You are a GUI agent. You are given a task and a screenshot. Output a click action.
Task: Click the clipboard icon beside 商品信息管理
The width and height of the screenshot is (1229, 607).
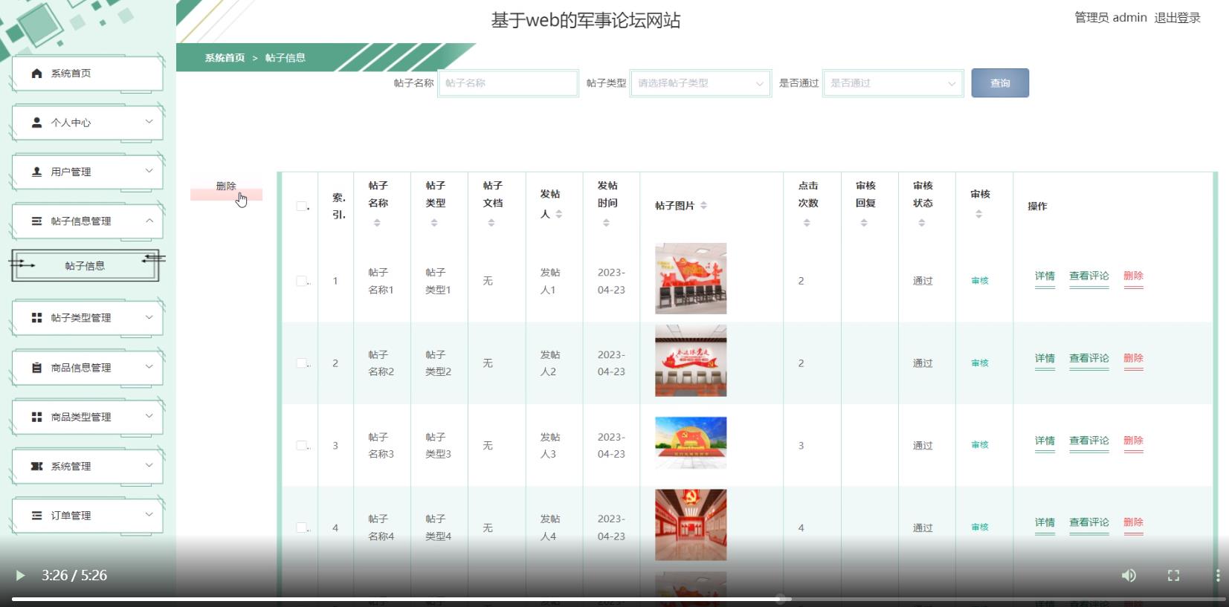click(x=36, y=367)
